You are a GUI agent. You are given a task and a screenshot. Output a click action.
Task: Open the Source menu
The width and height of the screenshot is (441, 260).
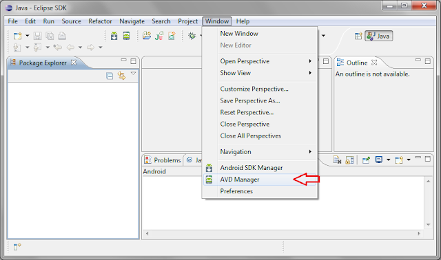(x=72, y=21)
